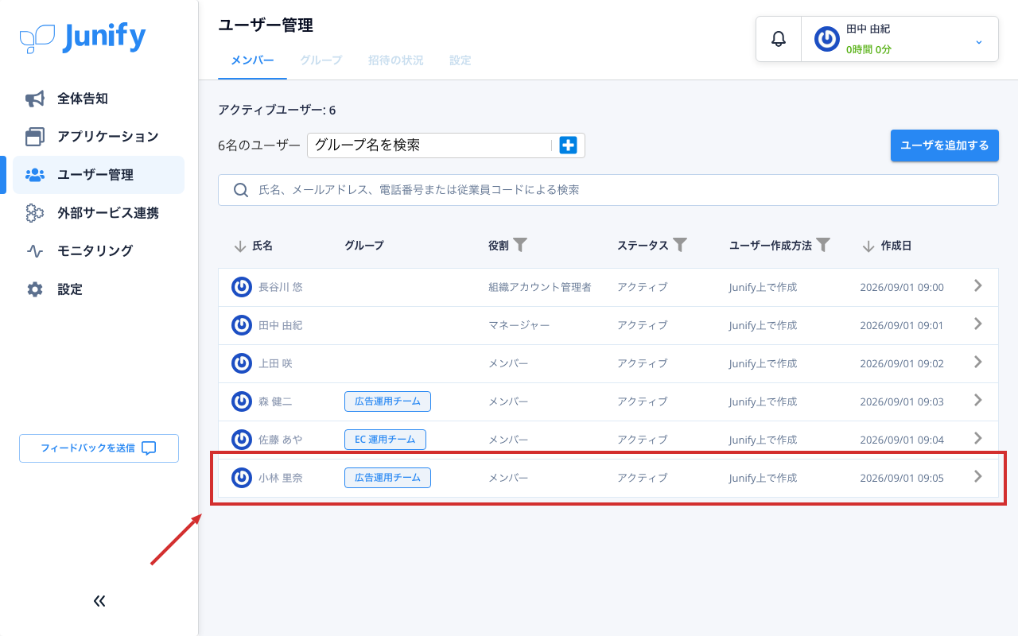
Task: Click the users icon for ユーザー管理
Action: [35, 175]
